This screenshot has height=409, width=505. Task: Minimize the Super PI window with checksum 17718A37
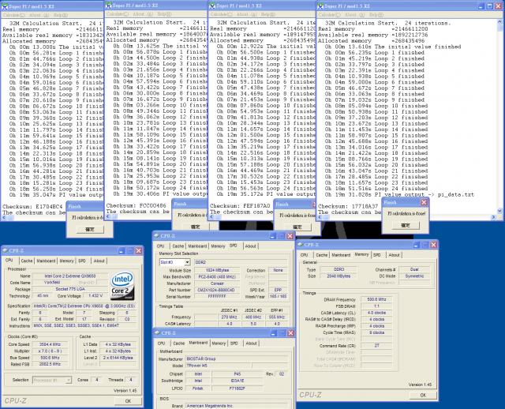[481, 6]
